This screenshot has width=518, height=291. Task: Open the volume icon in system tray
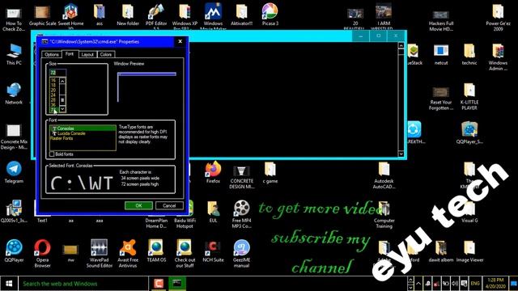tap(455, 284)
